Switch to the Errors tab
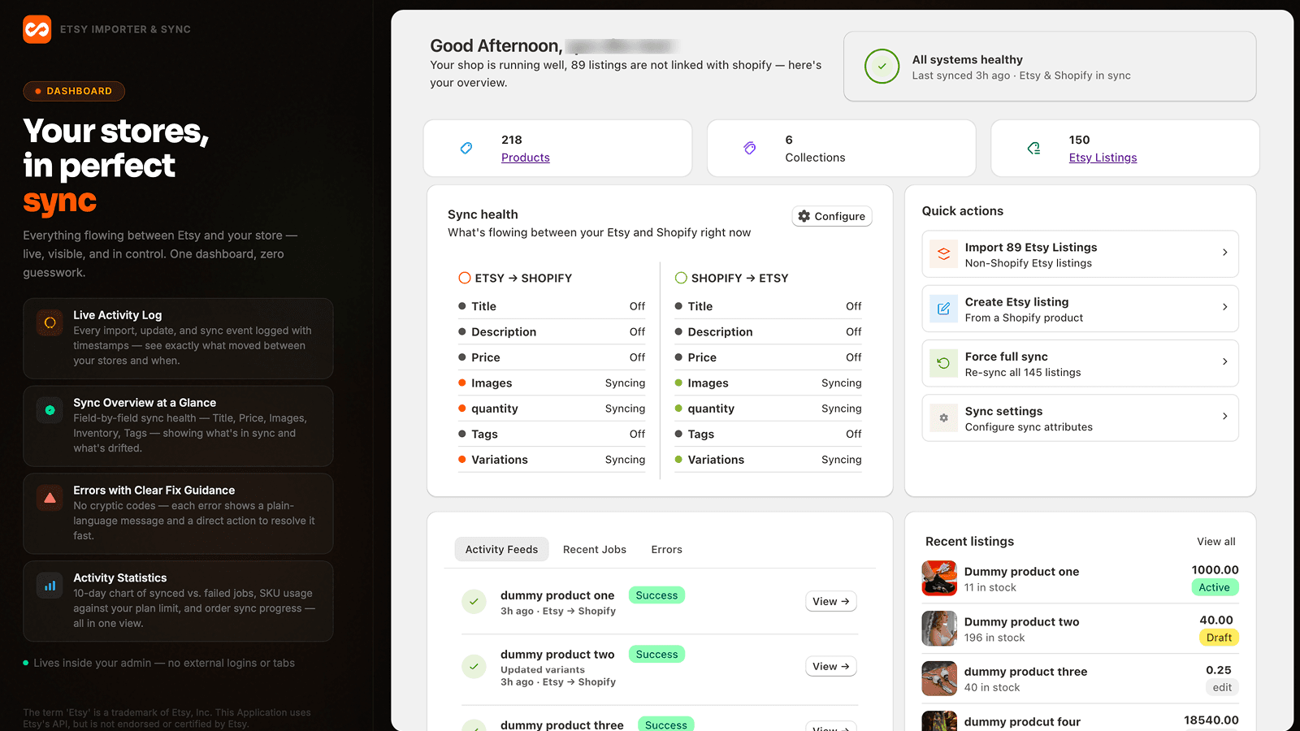Viewport: 1300px width, 731px height. [x=666, y=550]
